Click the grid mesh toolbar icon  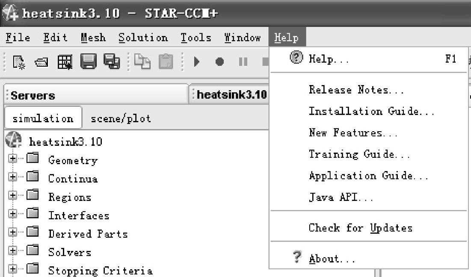pos(65,62)
